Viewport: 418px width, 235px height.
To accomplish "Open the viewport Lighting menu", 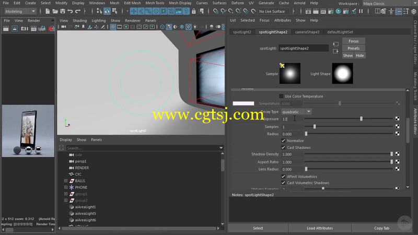I will point(99,20).
